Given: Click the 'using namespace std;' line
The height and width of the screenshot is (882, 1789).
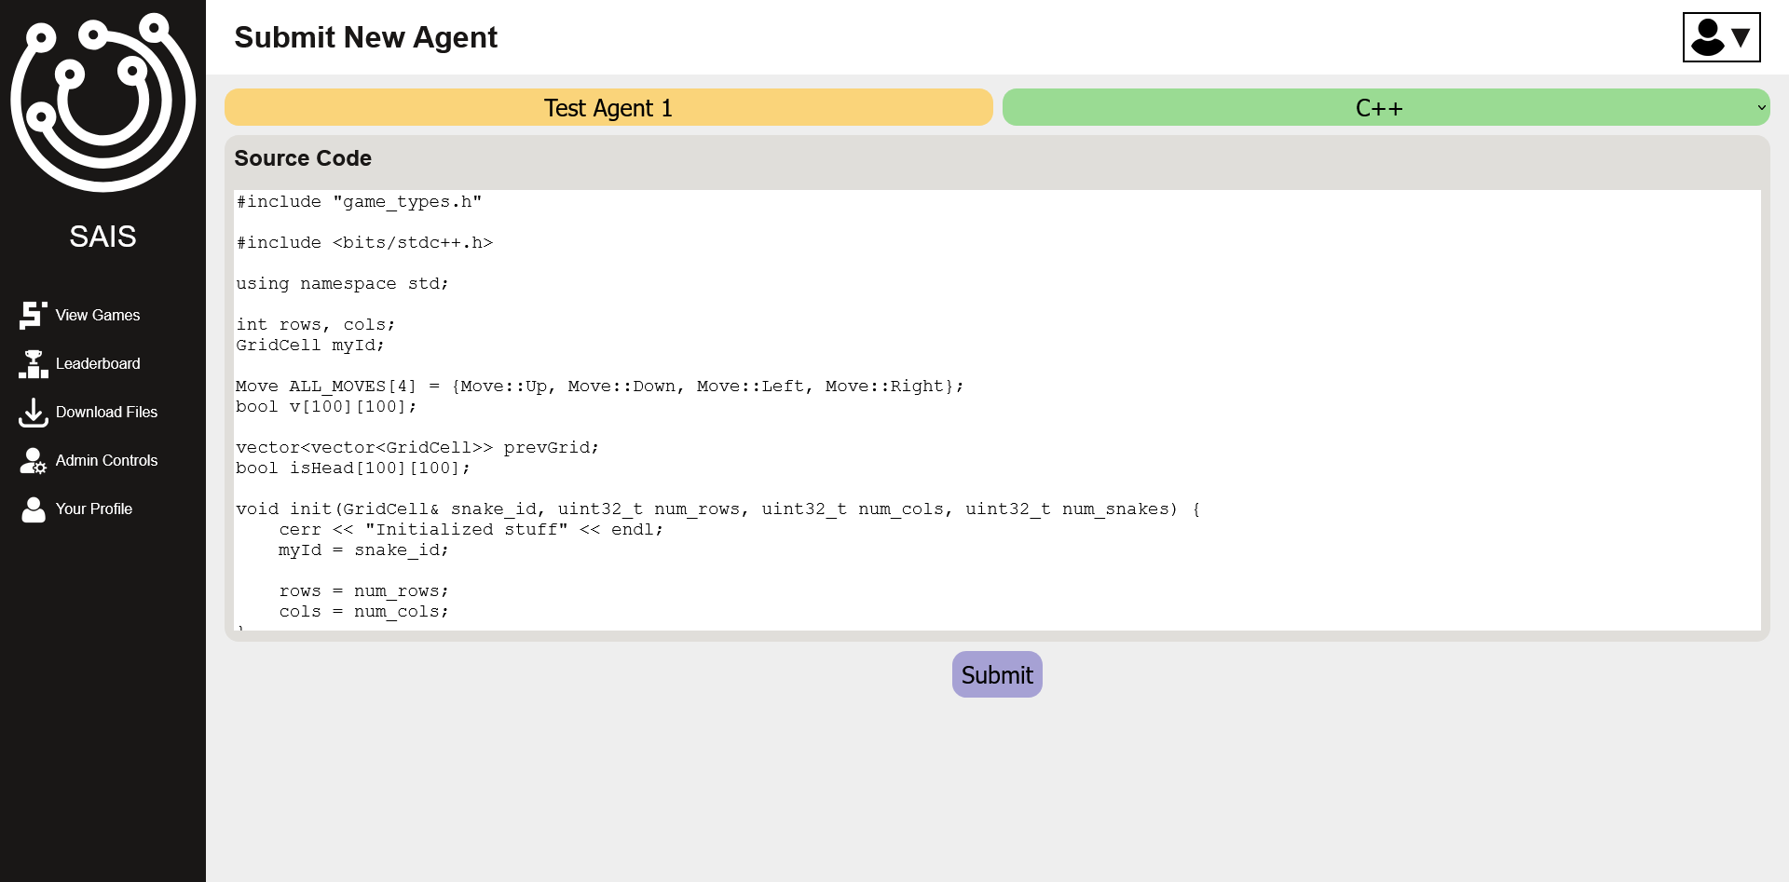Looking at the screenshot, I should click(342, 283).
